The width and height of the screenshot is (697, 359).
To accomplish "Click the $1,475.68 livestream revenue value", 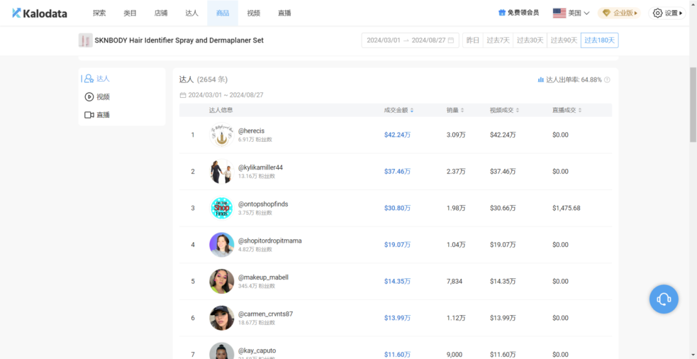I will pos(566,208).
